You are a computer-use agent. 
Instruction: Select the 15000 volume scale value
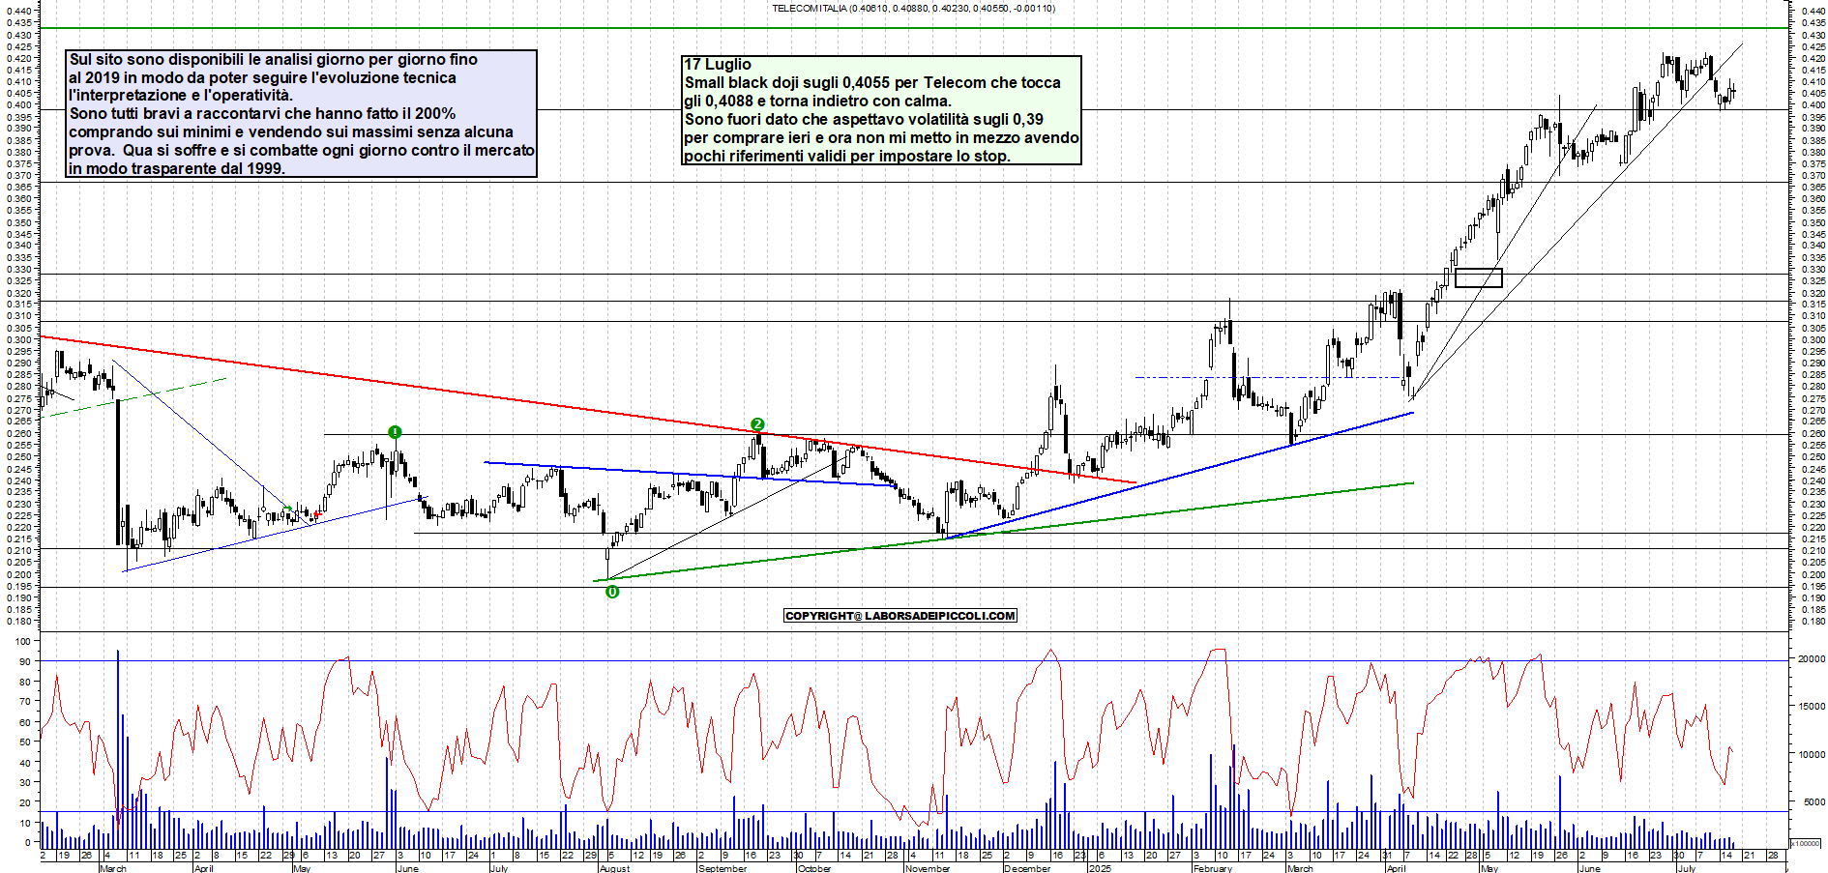(1811, 707)
